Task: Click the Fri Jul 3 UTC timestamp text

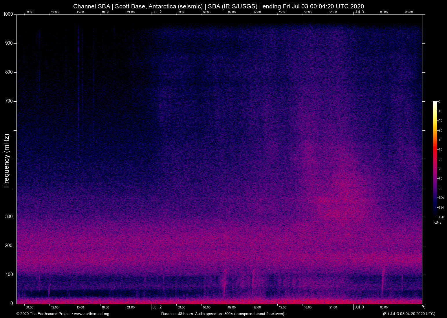Action: tap(409, 314)
